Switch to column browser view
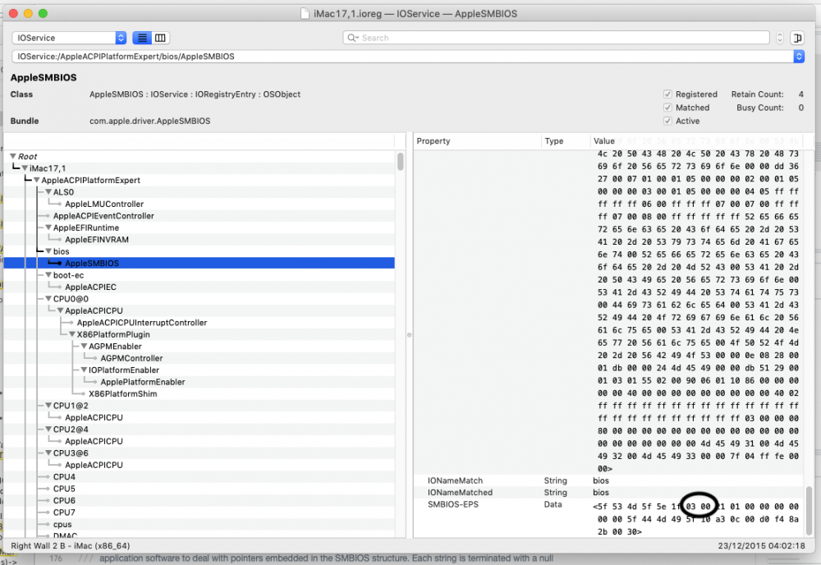Screen dimensions: 821x565 click(x=160, y=38)
